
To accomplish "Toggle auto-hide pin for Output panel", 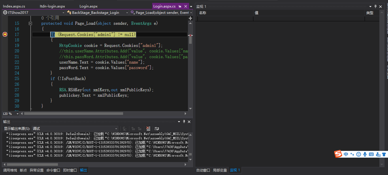I will 184,122.
